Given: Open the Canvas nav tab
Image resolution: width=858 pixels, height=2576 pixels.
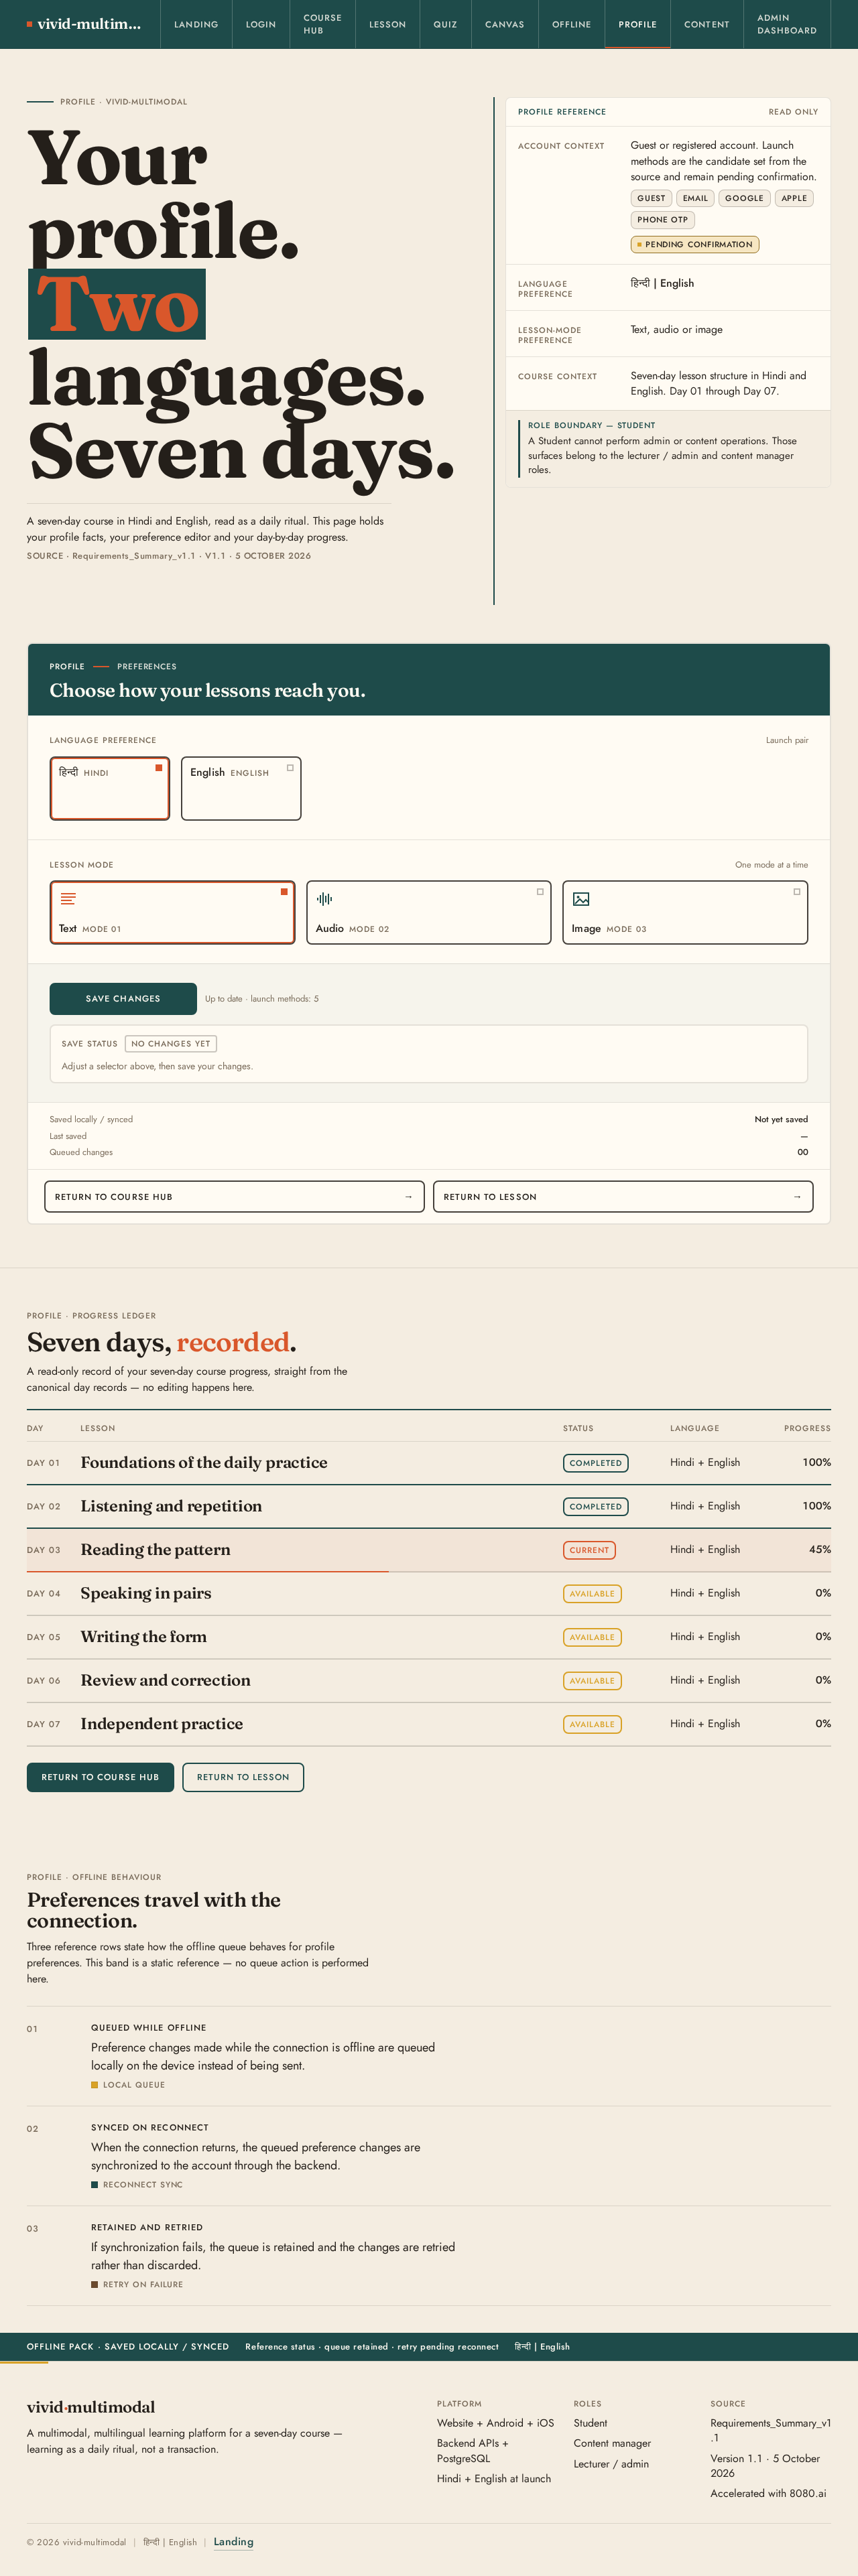Looking at the screenshot, I should [x=505, y=24].
